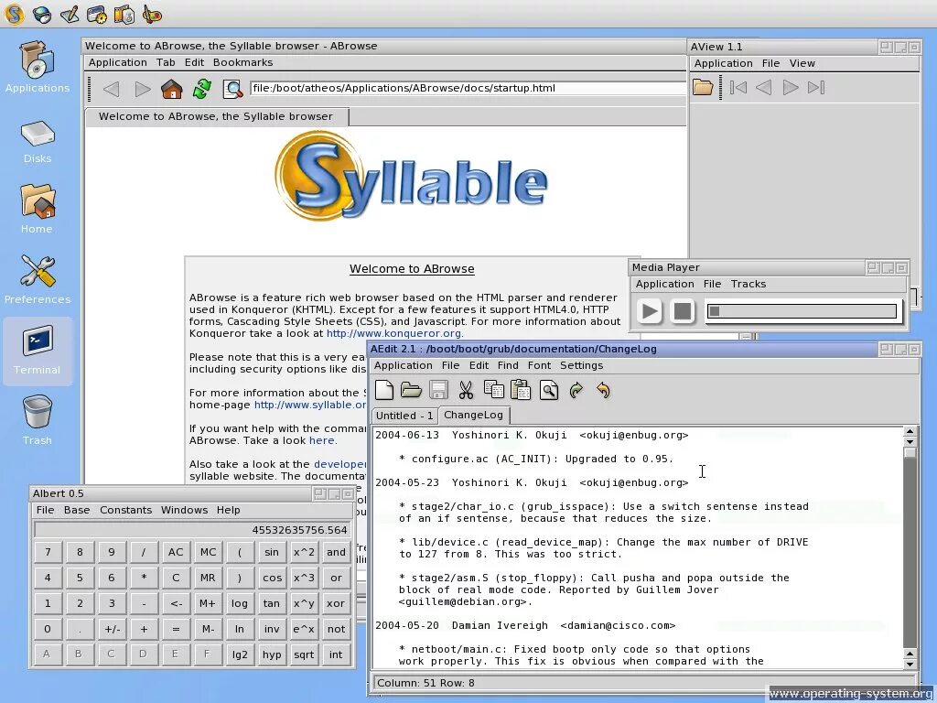Image resolution: width=937 pixels, height=703 pixels.
Task: Show next image in AView
Action: 790,87
